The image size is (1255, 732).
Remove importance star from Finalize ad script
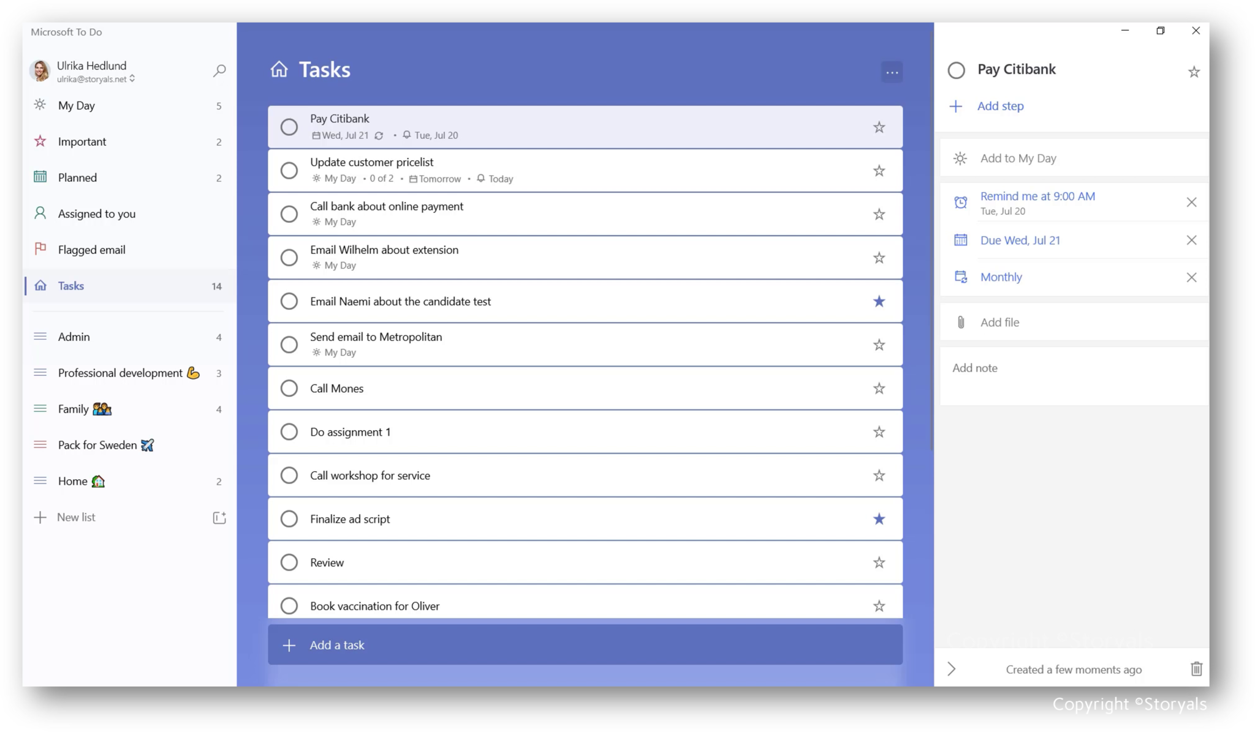879,518
